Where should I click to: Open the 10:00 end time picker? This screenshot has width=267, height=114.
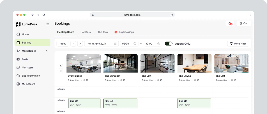pos(153,44)
